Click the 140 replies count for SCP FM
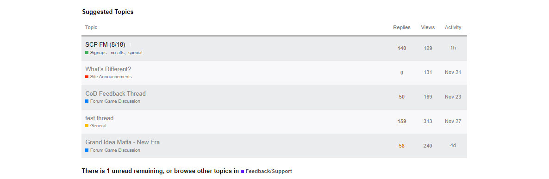 (x=402, y=48)
